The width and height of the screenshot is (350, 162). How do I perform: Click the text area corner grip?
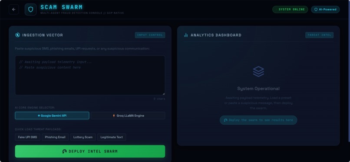point(164,94)
